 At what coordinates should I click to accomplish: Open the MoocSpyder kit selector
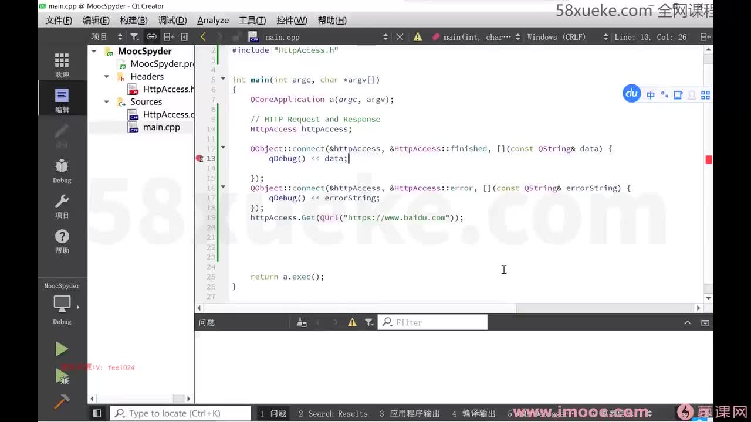coord(62,304)
